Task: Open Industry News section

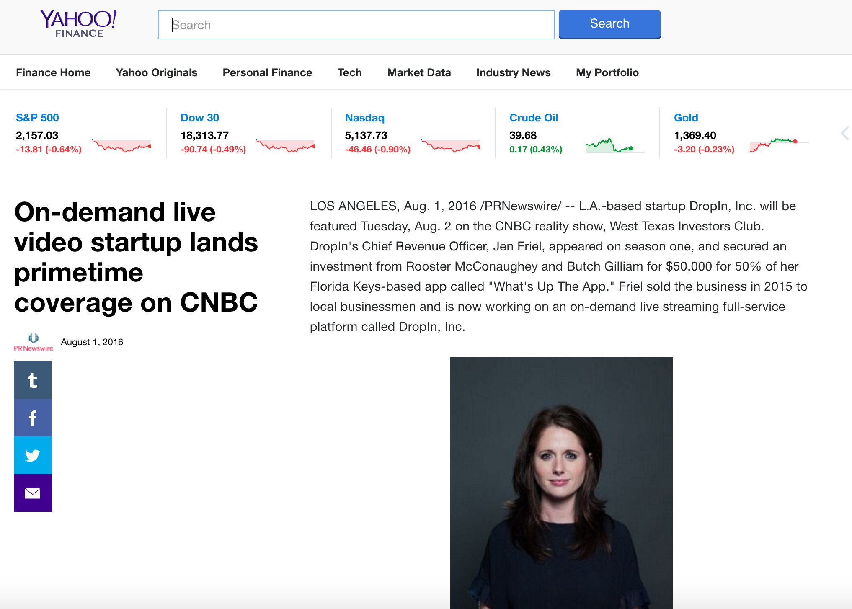Action: click(514, 72)
